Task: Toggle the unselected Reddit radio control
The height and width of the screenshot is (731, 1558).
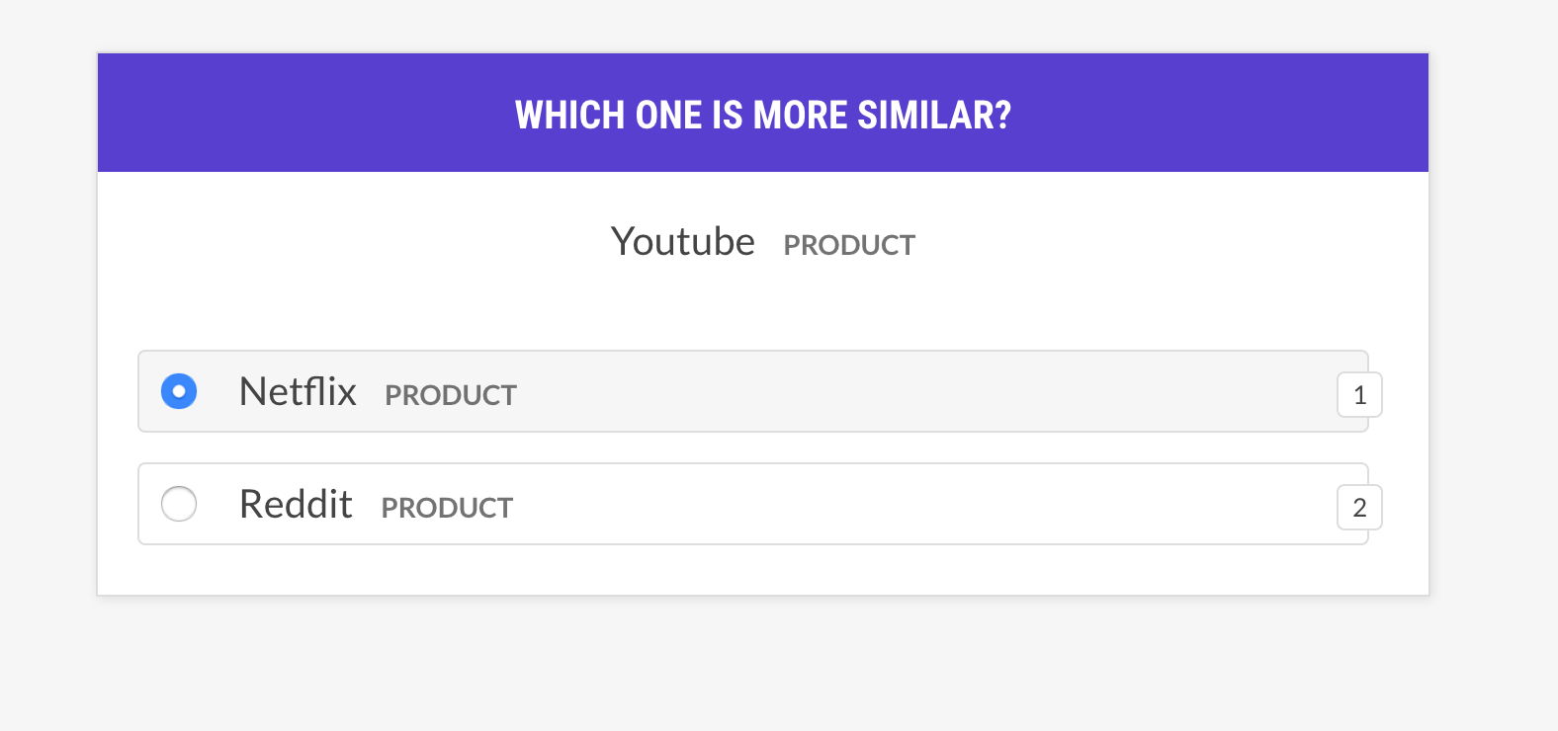Action: [x=179, y=504]
